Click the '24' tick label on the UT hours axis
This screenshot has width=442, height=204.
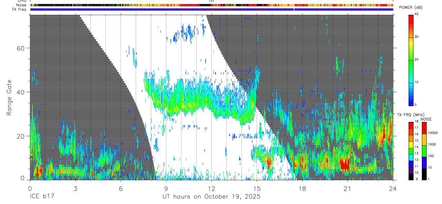(x=393, y=188)
